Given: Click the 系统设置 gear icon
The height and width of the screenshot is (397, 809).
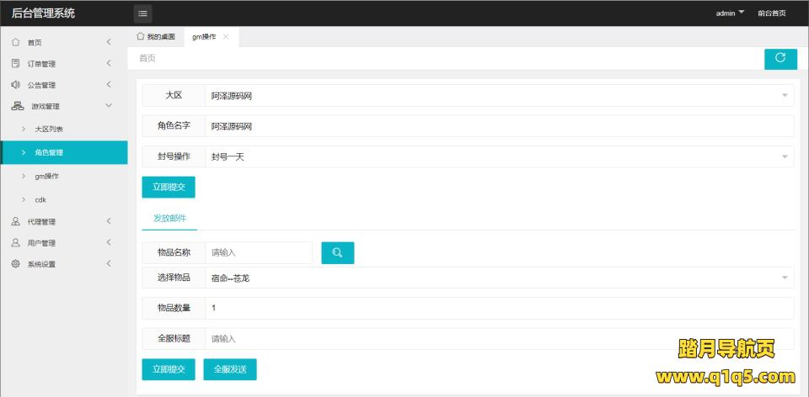Looking at the screenshot, I should [16, 264].
